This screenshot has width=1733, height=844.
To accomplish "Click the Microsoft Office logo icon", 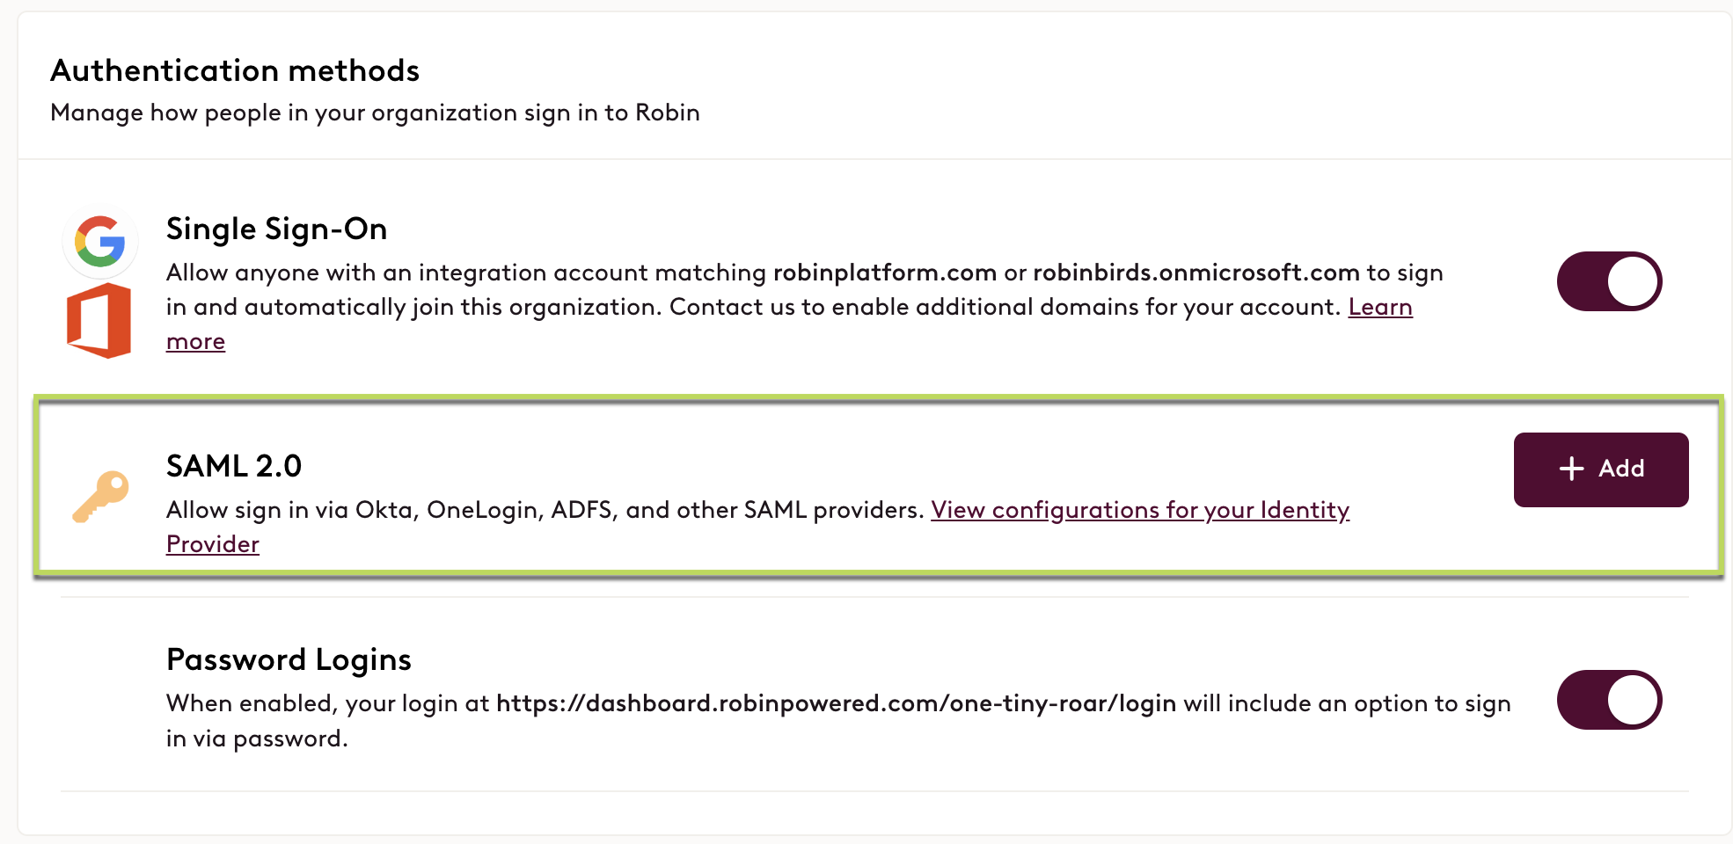I will click(99, 320).
